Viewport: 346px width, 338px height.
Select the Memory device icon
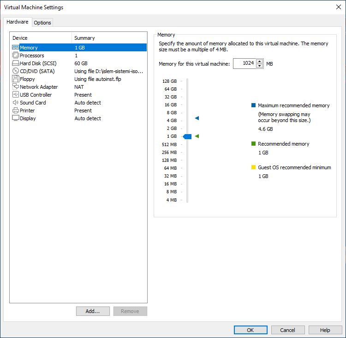(15, 48)
